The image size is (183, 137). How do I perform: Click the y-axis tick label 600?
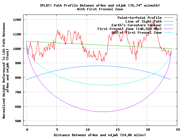(18, 107)
